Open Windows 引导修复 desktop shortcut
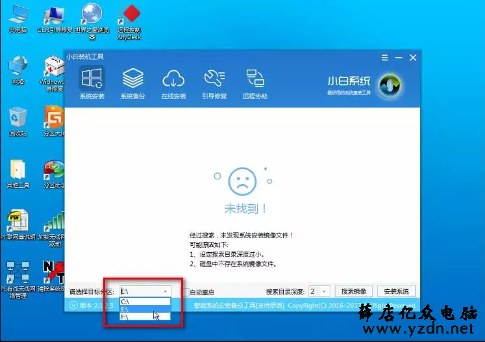The height and width of the screenshot is (342, 485). point(55,73)
